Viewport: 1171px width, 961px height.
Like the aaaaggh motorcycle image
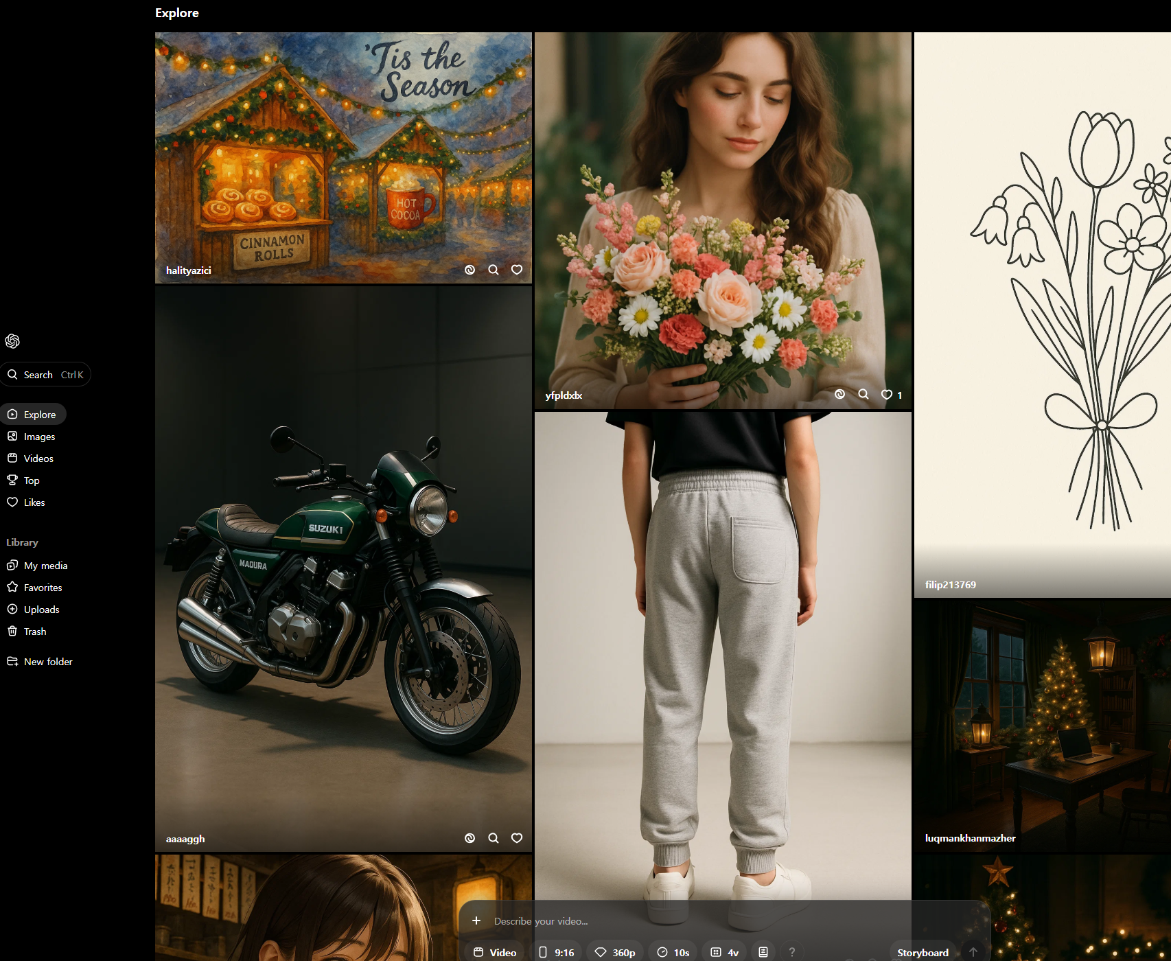517,838
